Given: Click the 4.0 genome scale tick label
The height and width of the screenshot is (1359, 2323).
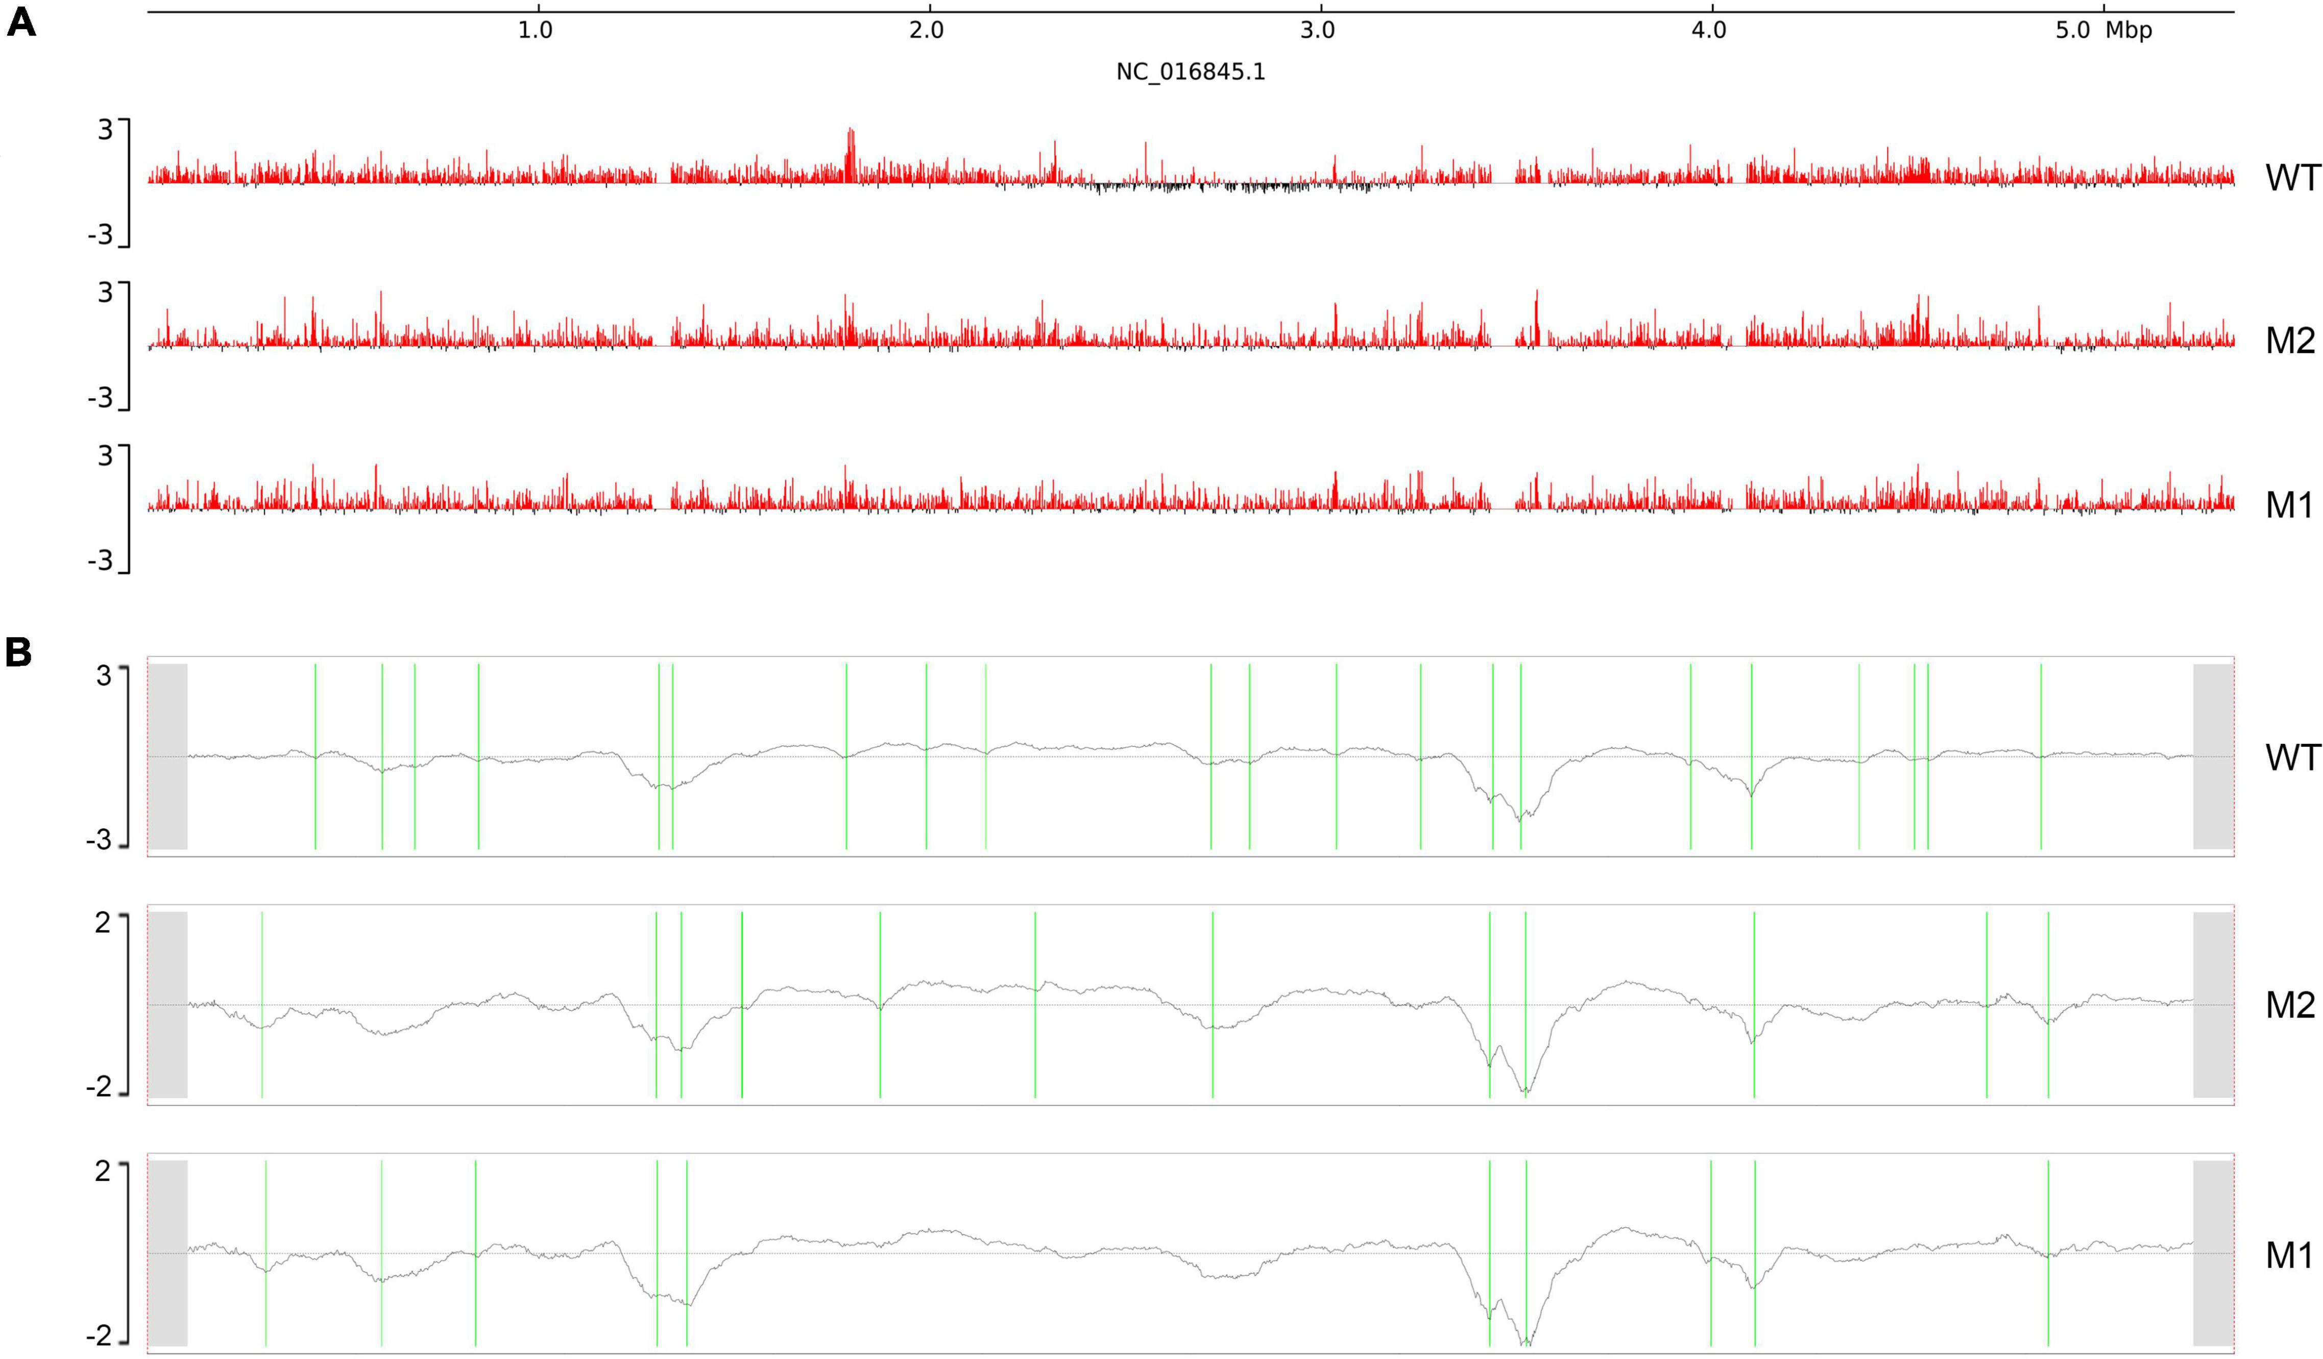Looking at the screenshot, I should click(1708, 31).
